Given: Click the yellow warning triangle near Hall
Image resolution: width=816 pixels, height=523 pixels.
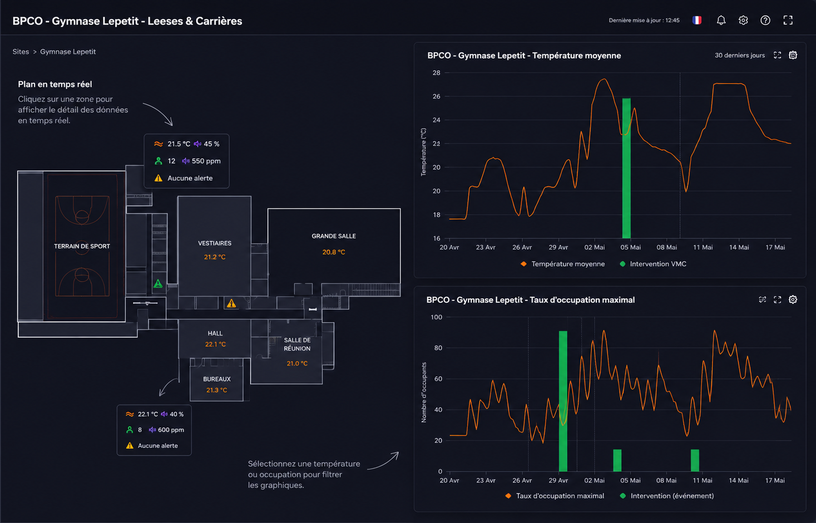Looking at the screenshot, I should [x=231, y=303].
